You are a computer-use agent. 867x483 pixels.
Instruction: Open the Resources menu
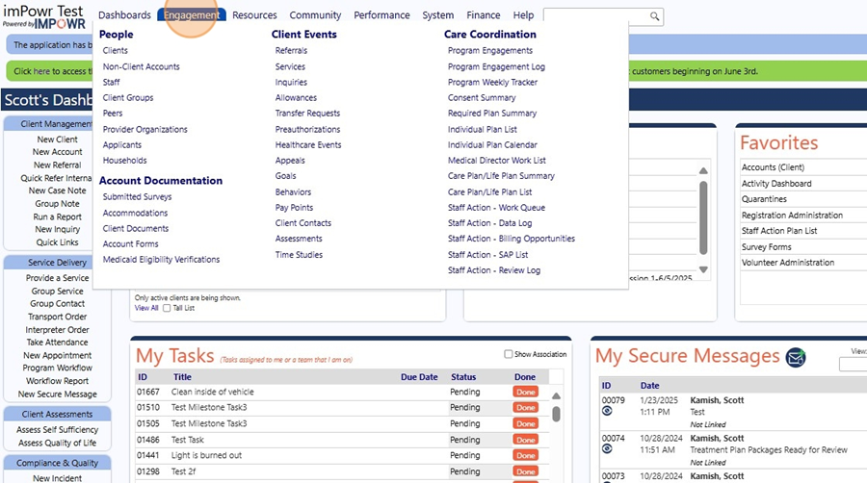click(x=254, y=14)
